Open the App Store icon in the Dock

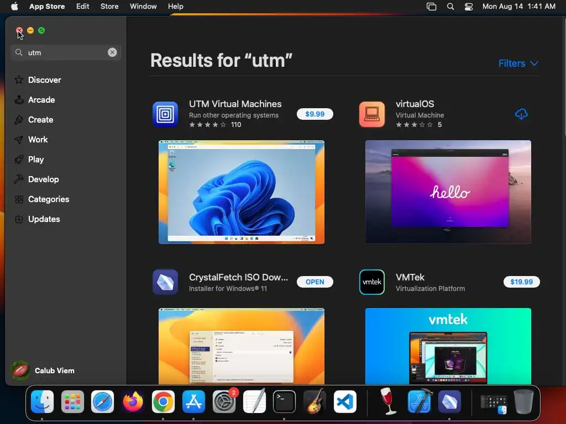tap(193, 402)
